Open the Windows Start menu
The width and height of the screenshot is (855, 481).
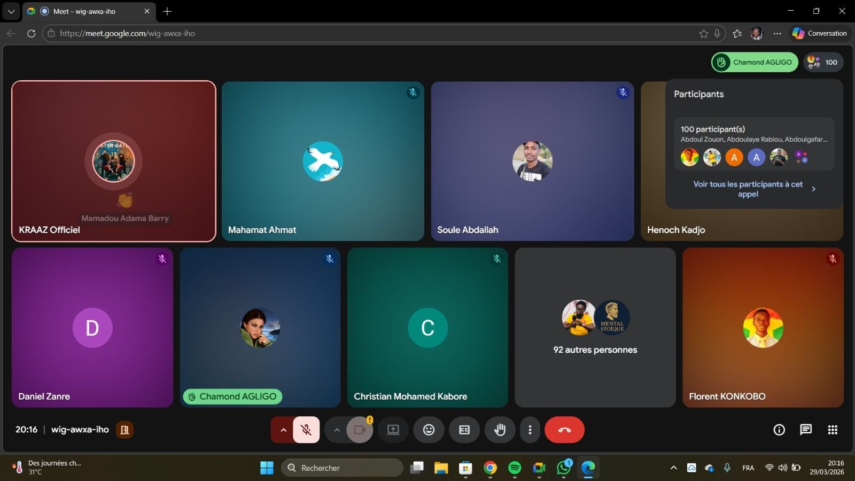click(x=267, y=468)
